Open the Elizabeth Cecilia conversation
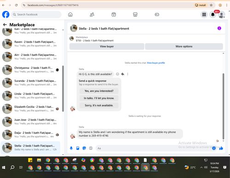Image resolution: width=230 pixels, height=178 pixels. tap(31, 109)
